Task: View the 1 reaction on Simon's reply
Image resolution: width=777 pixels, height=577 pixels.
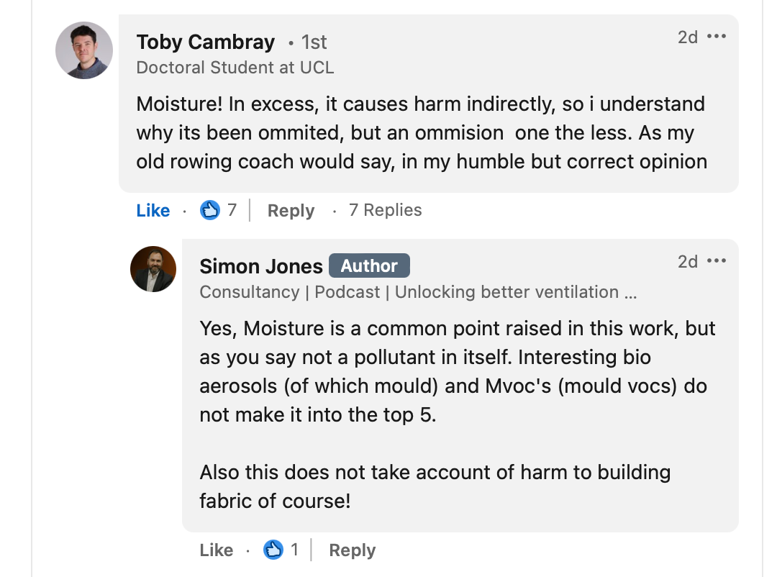Action: click(281, 550)
